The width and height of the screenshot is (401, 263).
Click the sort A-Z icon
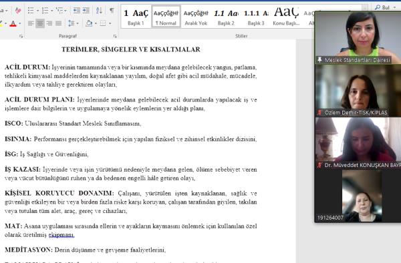coord(99,11)
